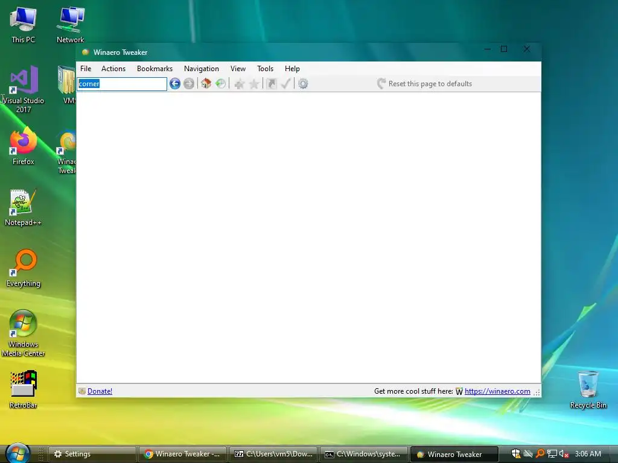
Task: Go to the Home page icon
Action: pyautogui.click(x=206, y=83)
